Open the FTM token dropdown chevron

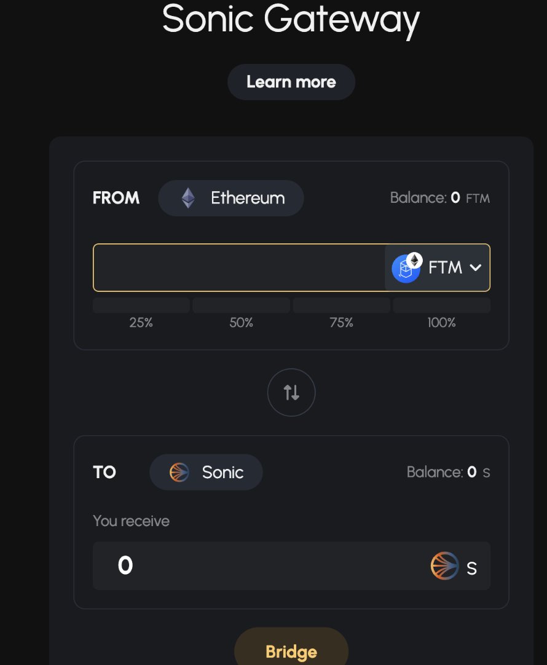click(476, 267)
